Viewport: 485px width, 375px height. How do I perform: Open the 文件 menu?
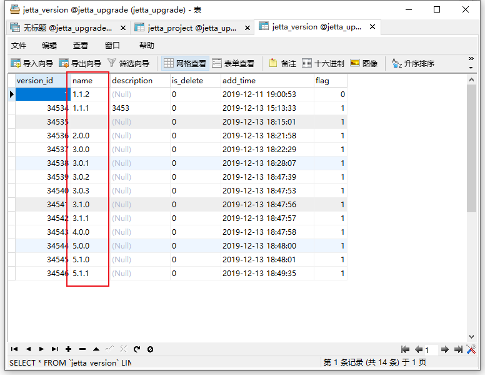click(19, 45)
